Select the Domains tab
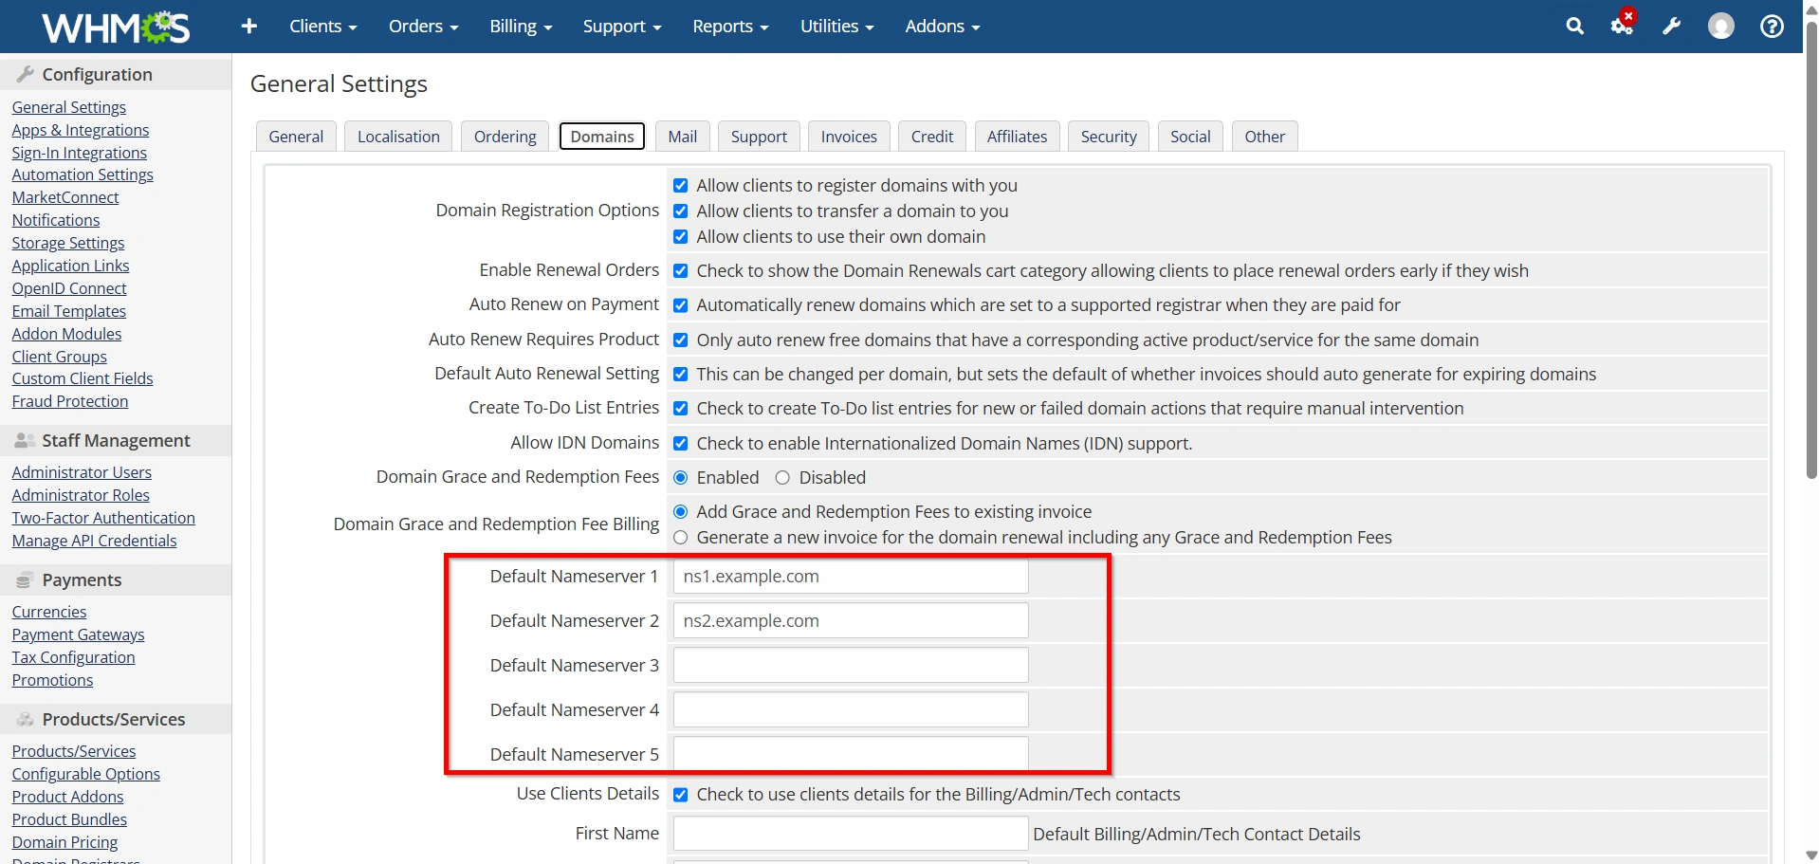 602,137
